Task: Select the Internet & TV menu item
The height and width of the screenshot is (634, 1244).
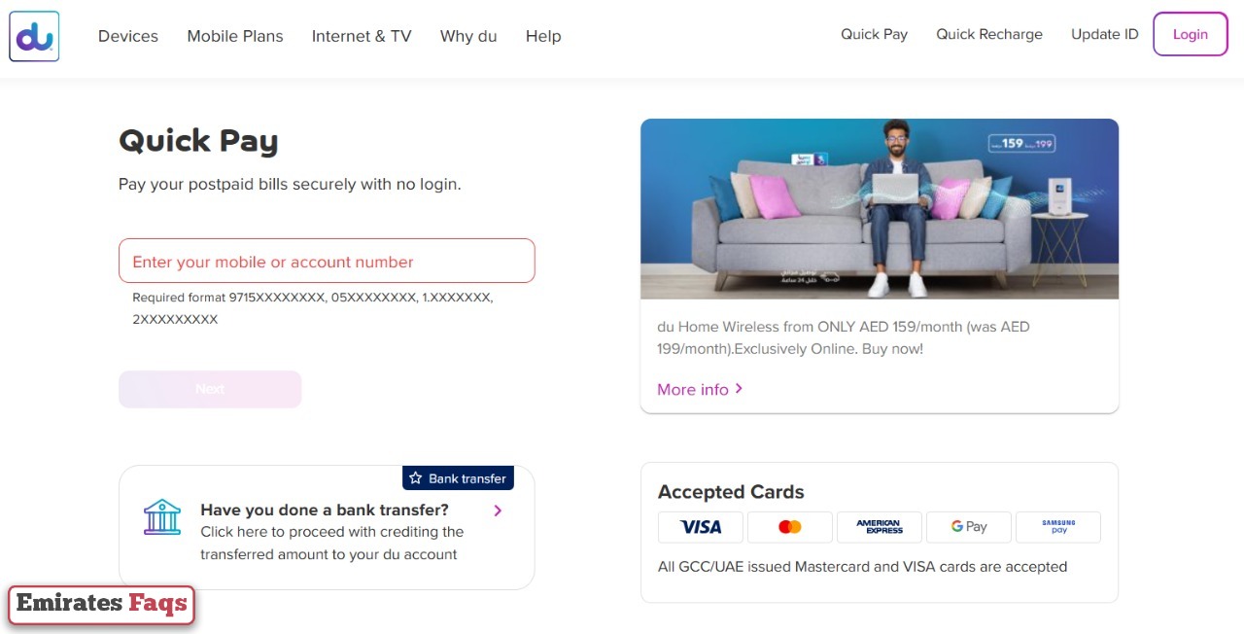Action: pyautogui.click(x=362, y=36)
